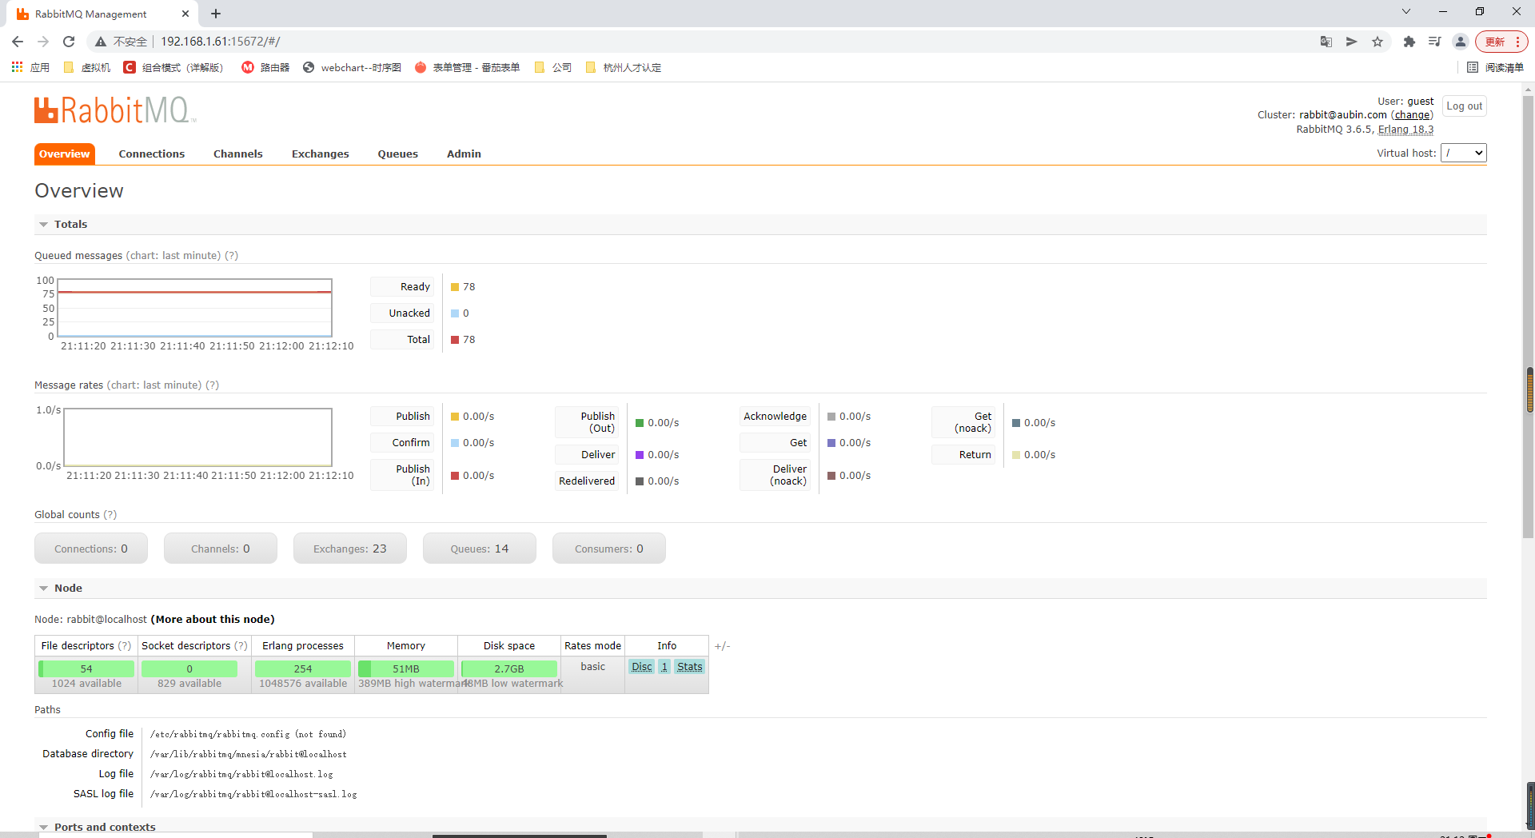
Task: Switch to the Exchanges tab
Action: 321,154
